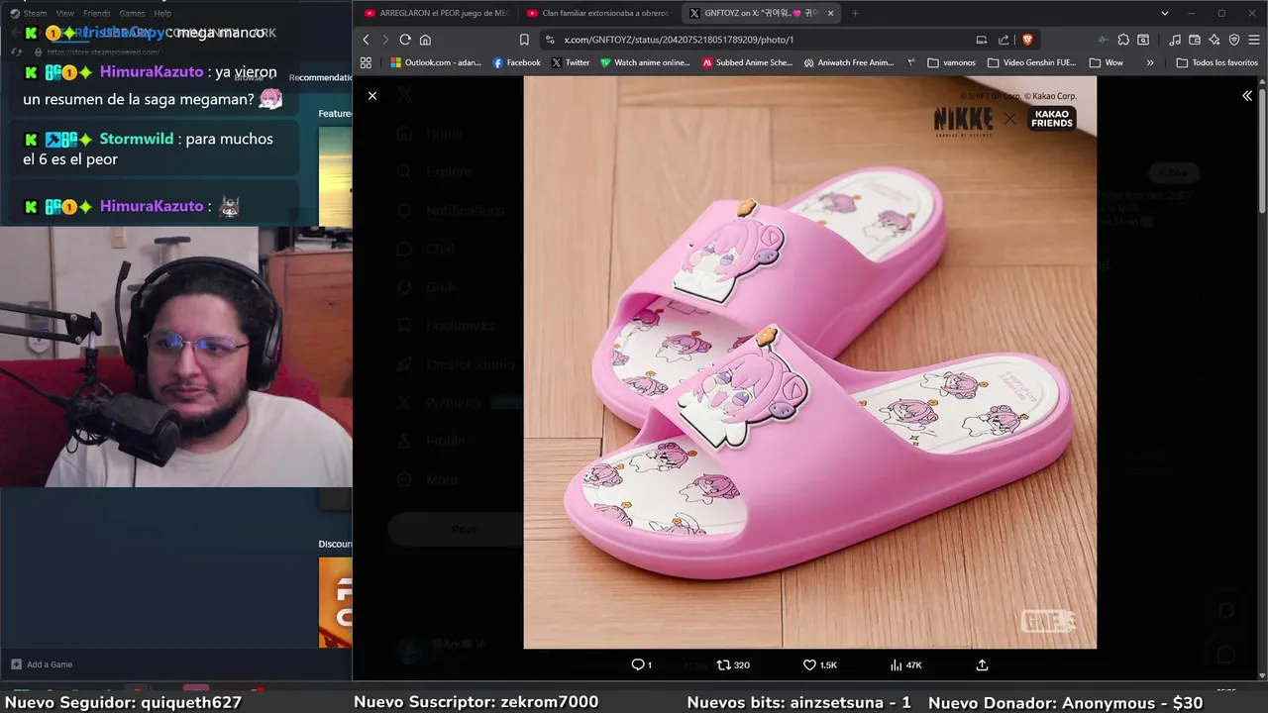Open the apps grid in bookmarks bar

[366, 62]
